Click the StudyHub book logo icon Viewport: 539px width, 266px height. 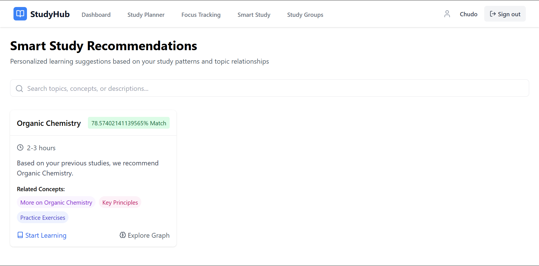click(x=20, y=14)
